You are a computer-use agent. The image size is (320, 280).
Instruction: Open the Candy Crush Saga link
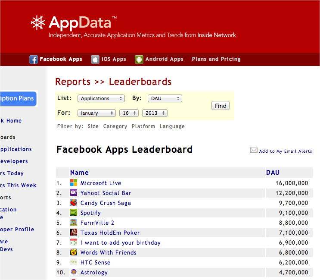(x=106, y=203)
